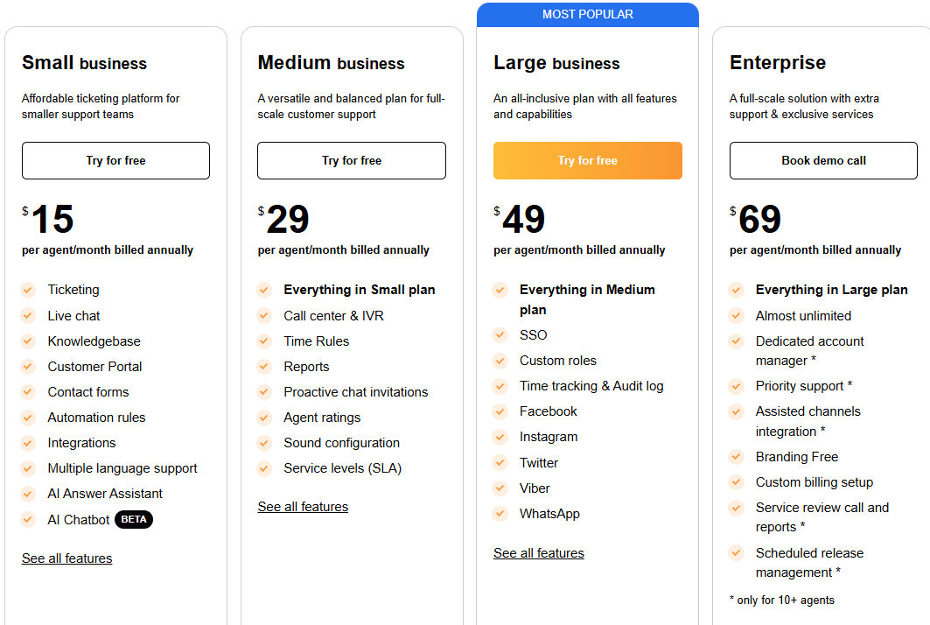
Task: Click the orange Try for free button
Action: coord(587,160)
